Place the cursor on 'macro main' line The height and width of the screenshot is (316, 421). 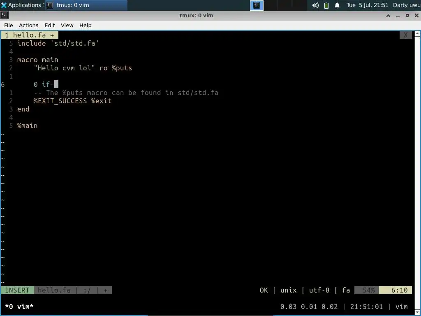click(x=37, y=60)
